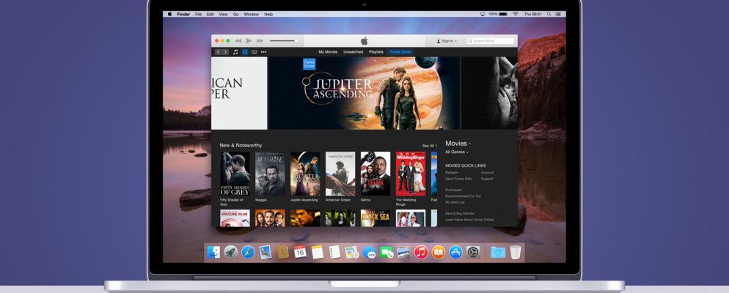This screenshot has width=729, height=293.
Task: Go forward with the iTunes forward arrow
Action: coord(225,52)
